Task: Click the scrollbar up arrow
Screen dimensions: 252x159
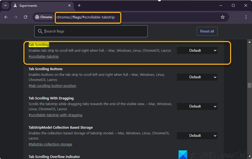Action: point(249,42)
